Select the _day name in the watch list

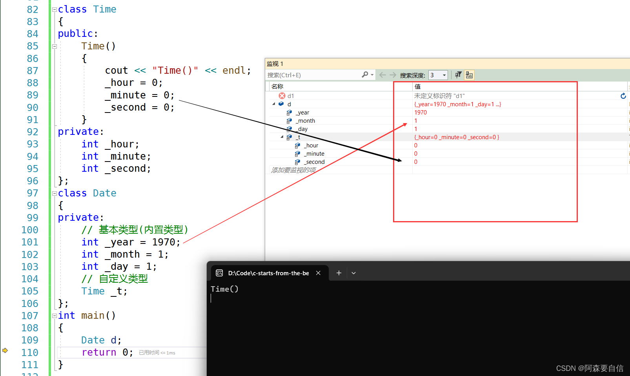(x=302, y=129)
